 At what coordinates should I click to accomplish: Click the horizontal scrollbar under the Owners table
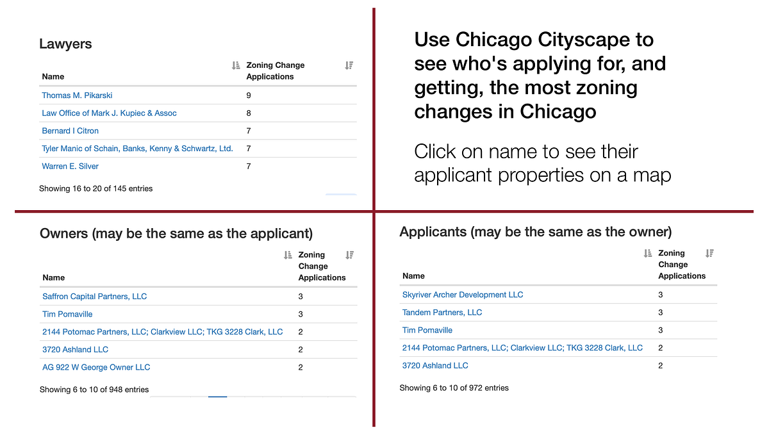point(217,397)
